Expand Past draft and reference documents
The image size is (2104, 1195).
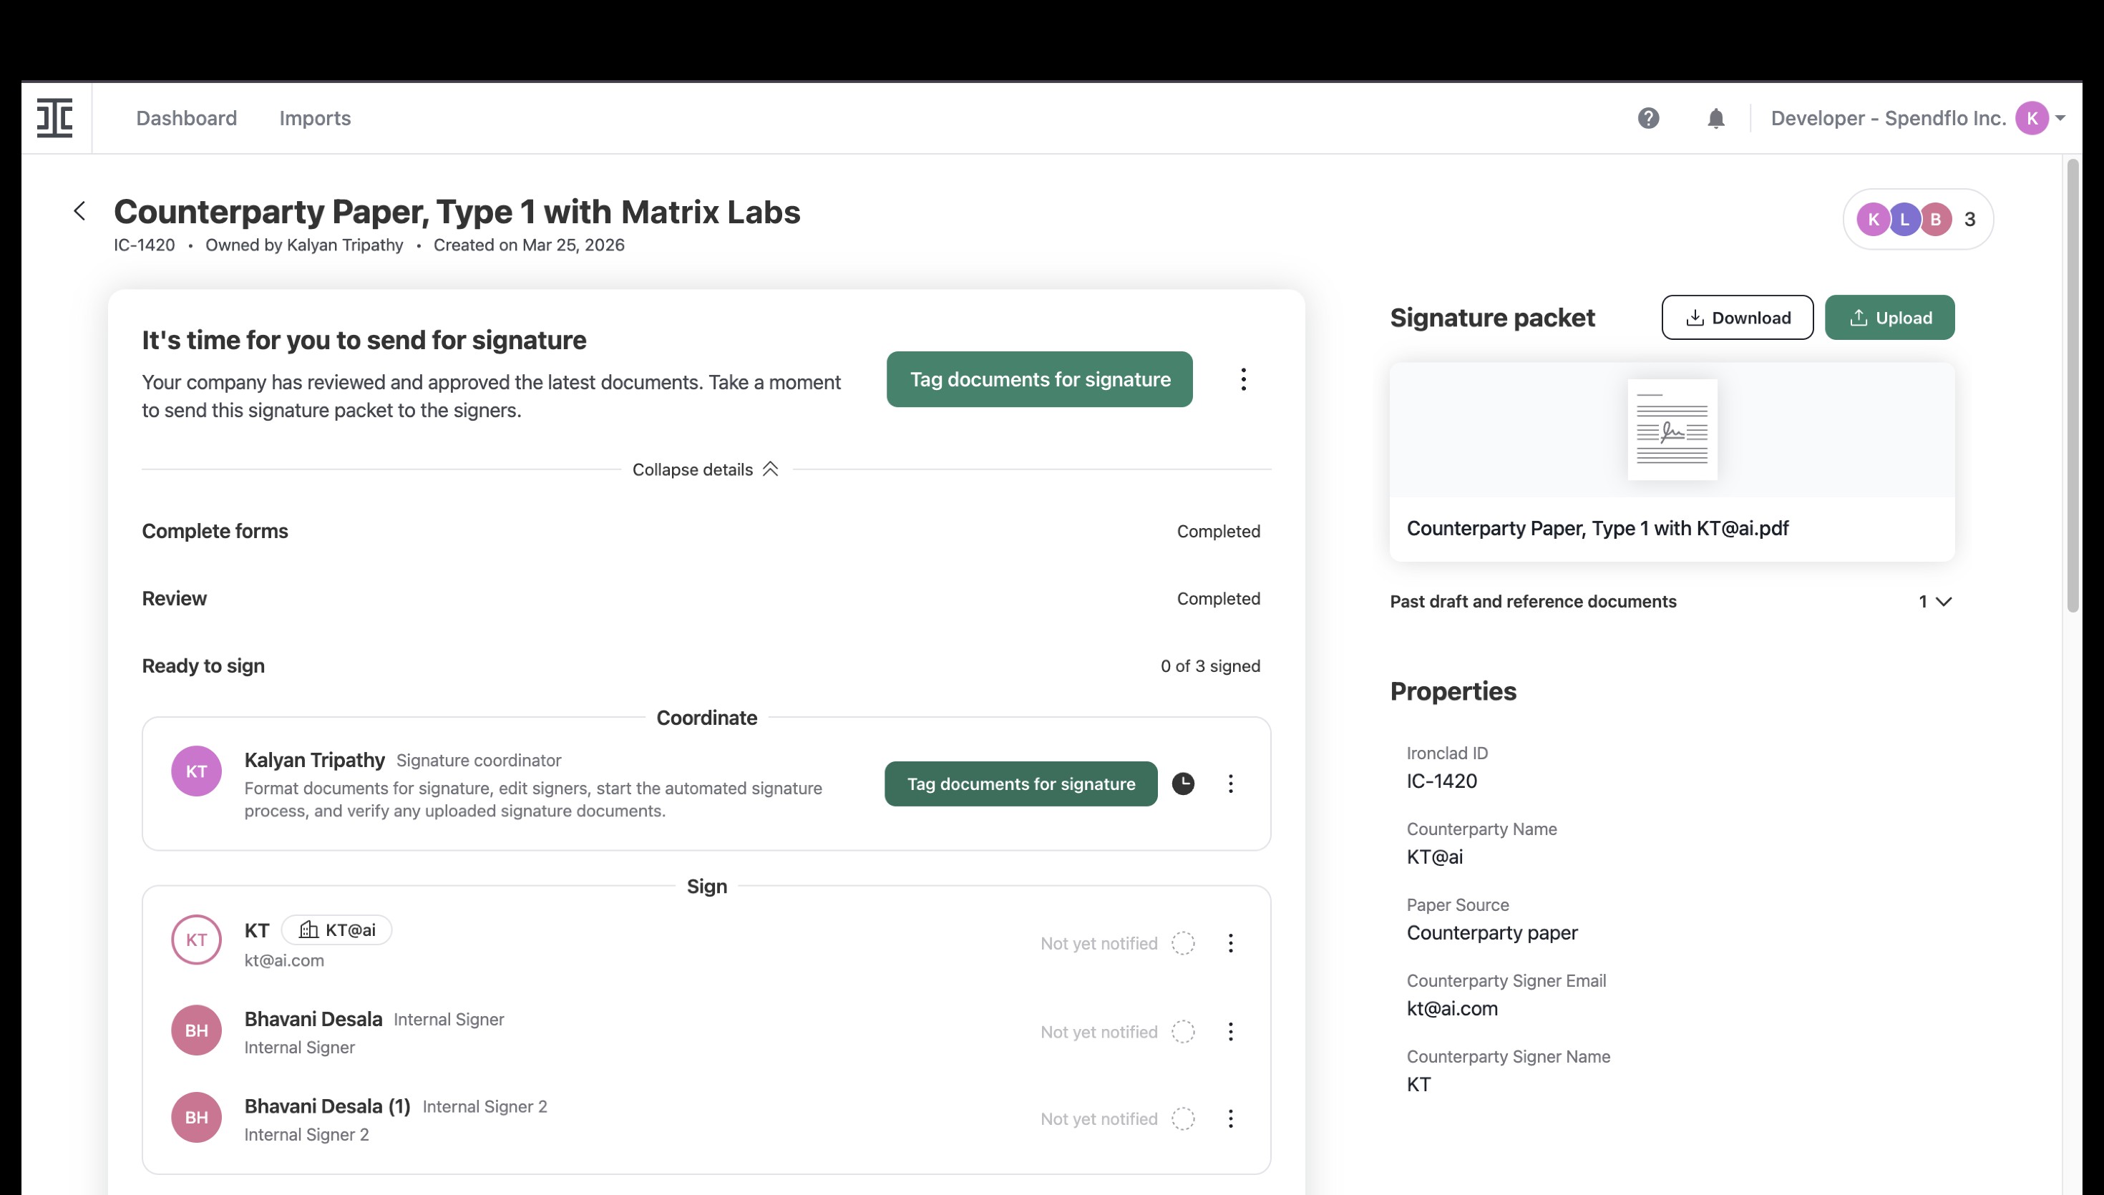1671,602
